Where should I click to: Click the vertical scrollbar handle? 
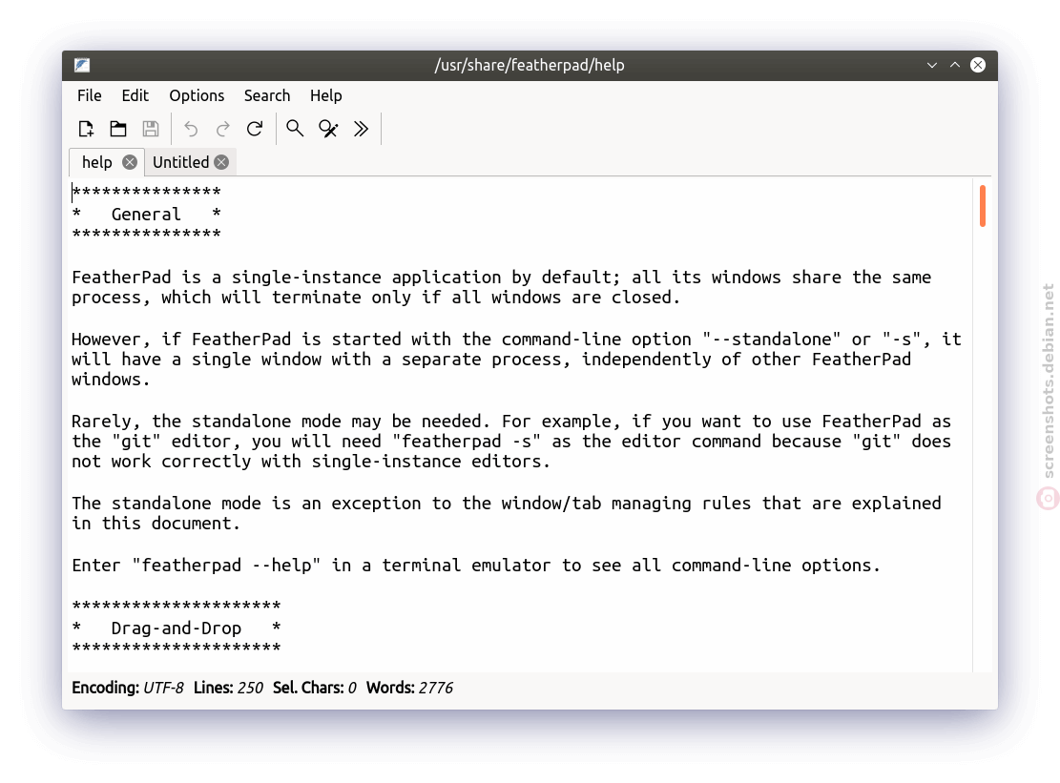tap(983, 206)
